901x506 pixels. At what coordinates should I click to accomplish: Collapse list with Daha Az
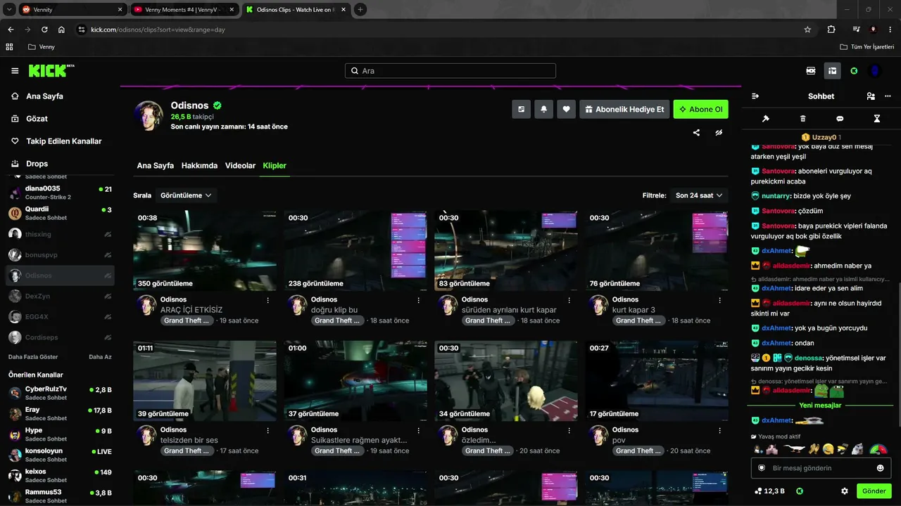(x=100, y=357)
